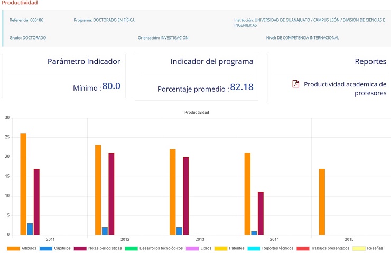This screenshot has height=253, width=391.
Task: Toggle the orange Artículos legend swatch
Action: tap(13, 248)
